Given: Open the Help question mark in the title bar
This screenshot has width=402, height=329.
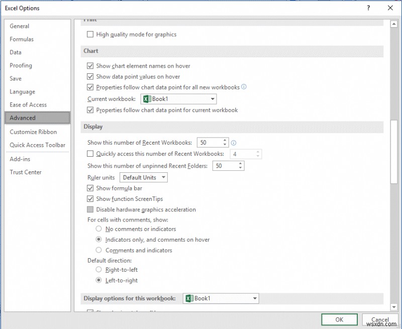Looking at the screenshot, I should (368, 8).
